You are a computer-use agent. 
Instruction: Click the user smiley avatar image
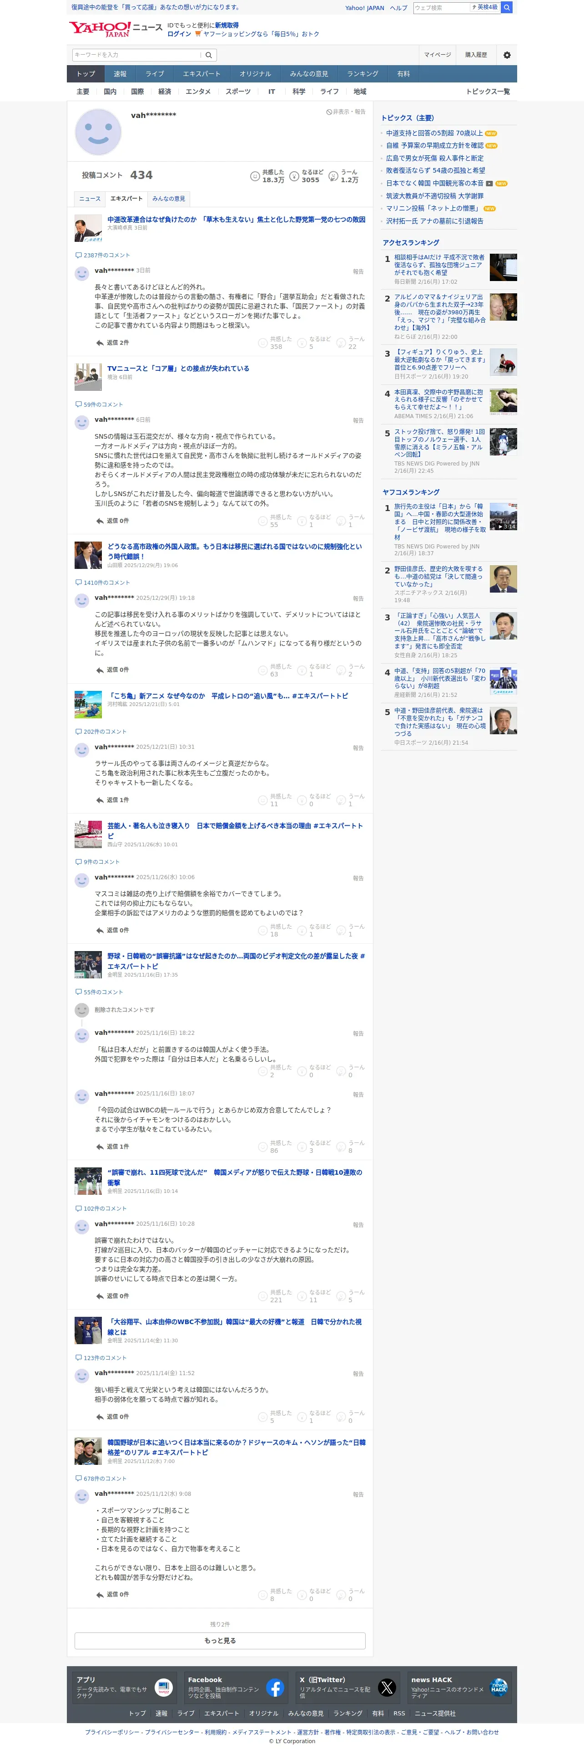[98, 133]
